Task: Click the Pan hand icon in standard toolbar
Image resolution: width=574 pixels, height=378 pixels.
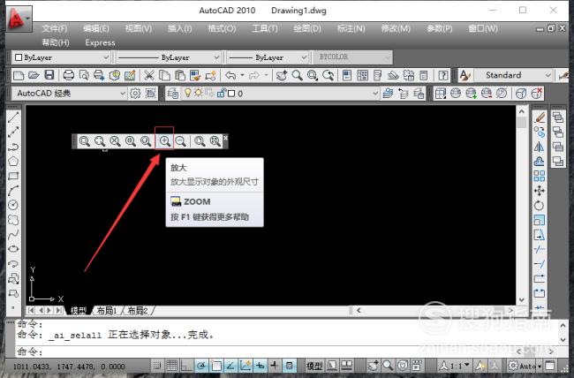Action: coord(282,75)
